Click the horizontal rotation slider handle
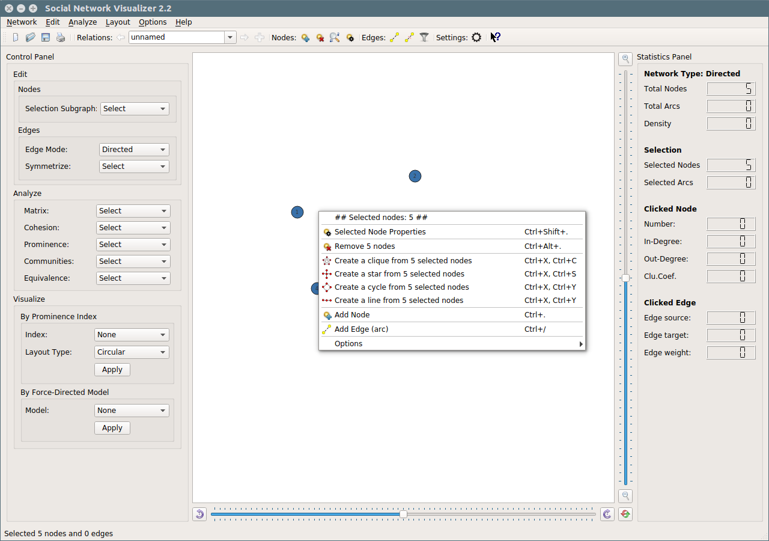This screenshot has width=769, height=541. (x=403, y=514)
